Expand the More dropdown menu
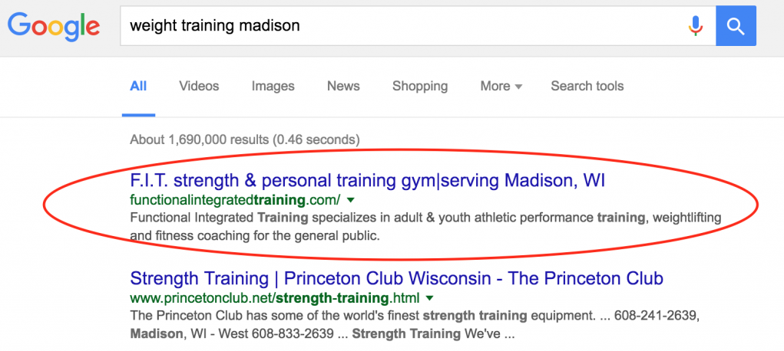 pyautogui.click(x=501, y=86)
